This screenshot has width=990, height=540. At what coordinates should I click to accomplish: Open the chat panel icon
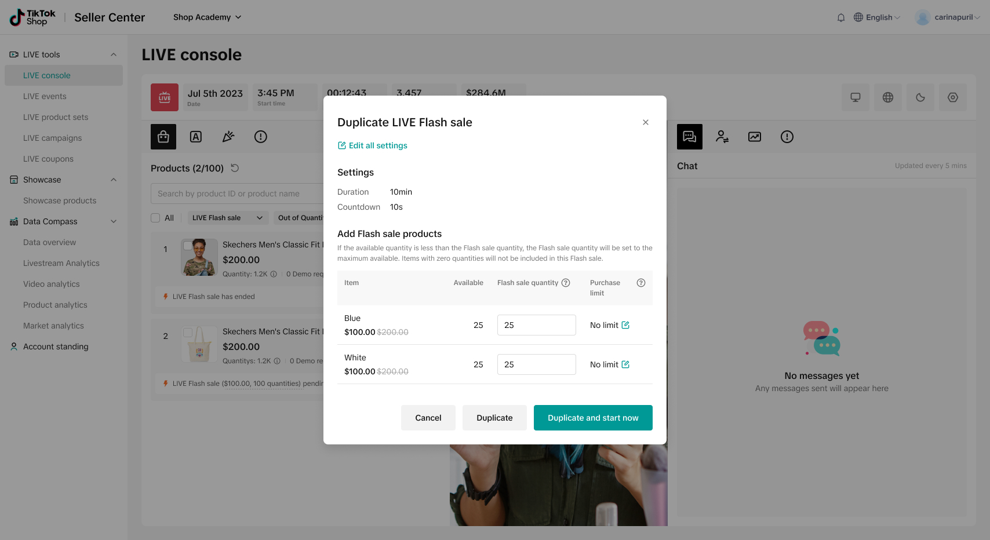[689, 137]
